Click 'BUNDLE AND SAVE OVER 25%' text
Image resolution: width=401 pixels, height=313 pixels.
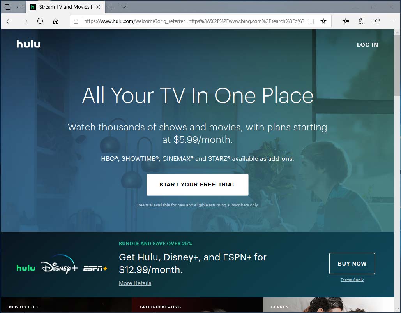click(x=155, y=243)
